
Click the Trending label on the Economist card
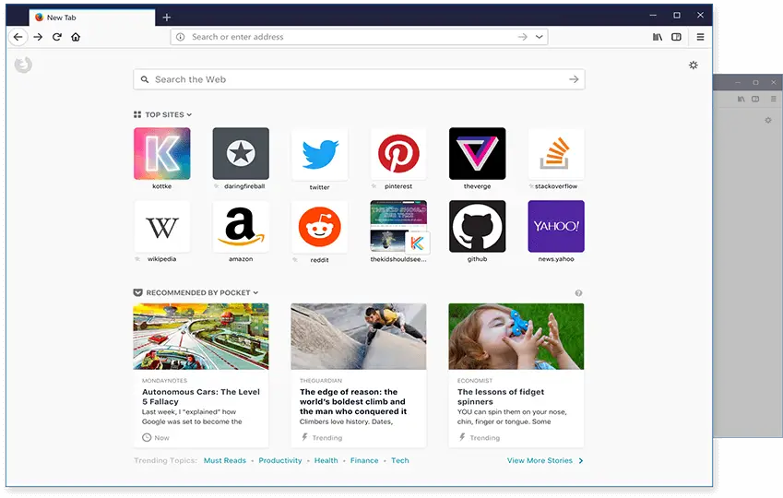(x=484, y=438)
